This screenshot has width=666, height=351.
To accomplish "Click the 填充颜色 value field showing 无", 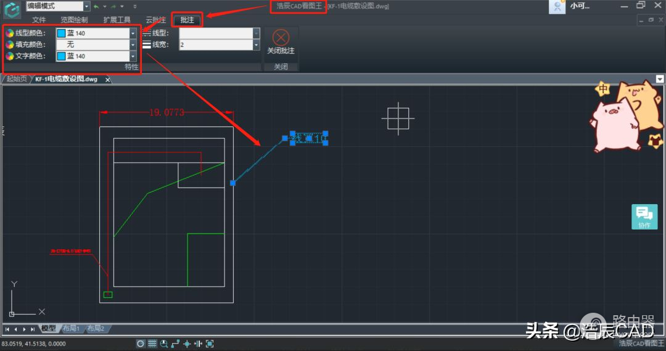I will click(93, 44).
